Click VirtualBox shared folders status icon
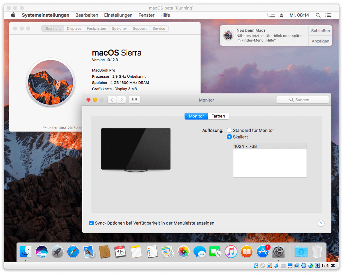This screenshot has width=343, height=273. click(283, 266)
